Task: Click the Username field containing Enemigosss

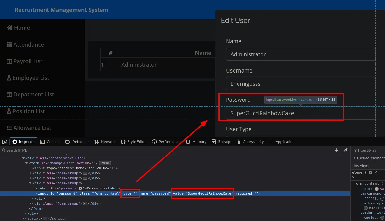Action: coord(300,84)
